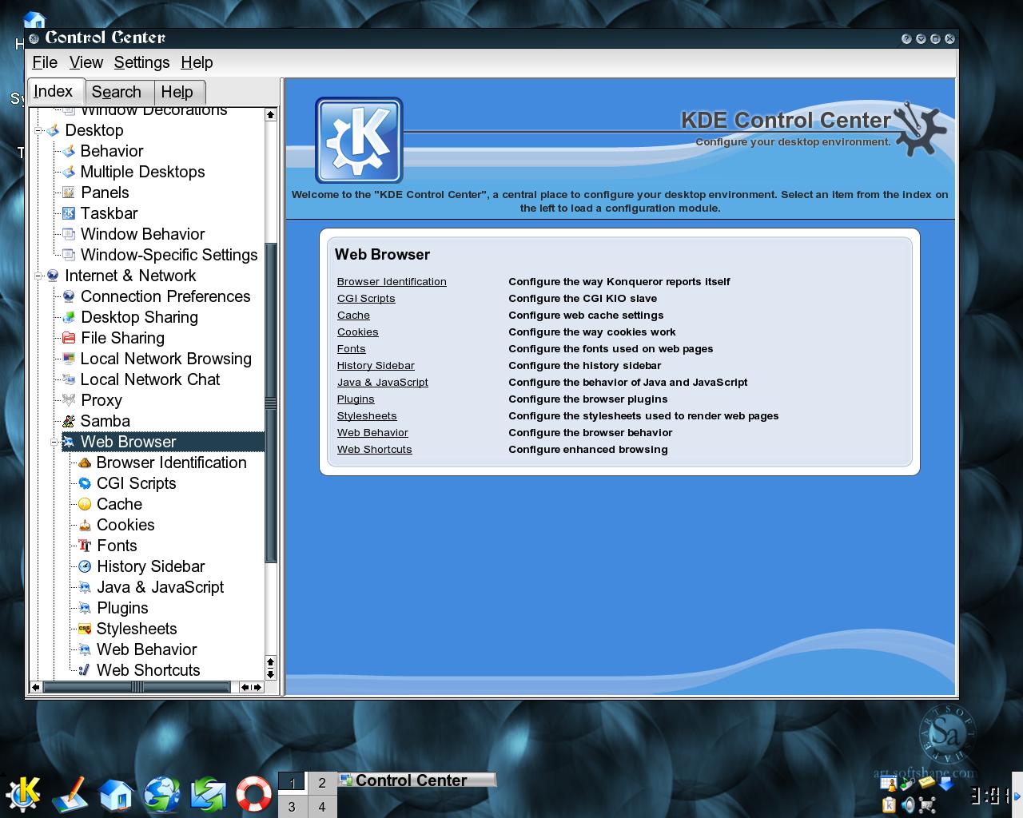Viewport: 1023px width, 818px height.
Task: Collapse the Desktop branch in the index
Action: coord(38,130)
